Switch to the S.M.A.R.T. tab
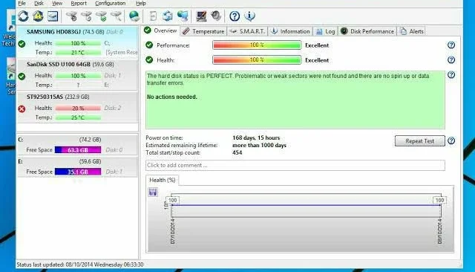This screenshot has height=272, width=475. 247,31
